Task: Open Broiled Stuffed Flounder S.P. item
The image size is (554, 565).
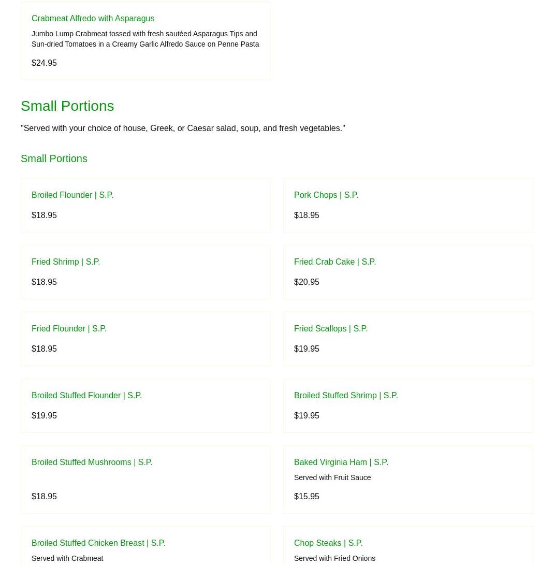Action: pos(86,396)
